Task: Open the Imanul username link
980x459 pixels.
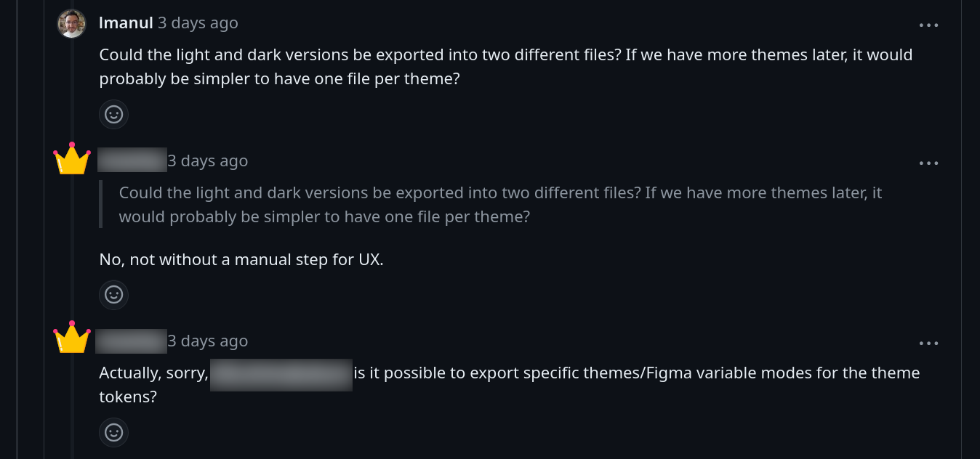Action: tap(126, 23)
